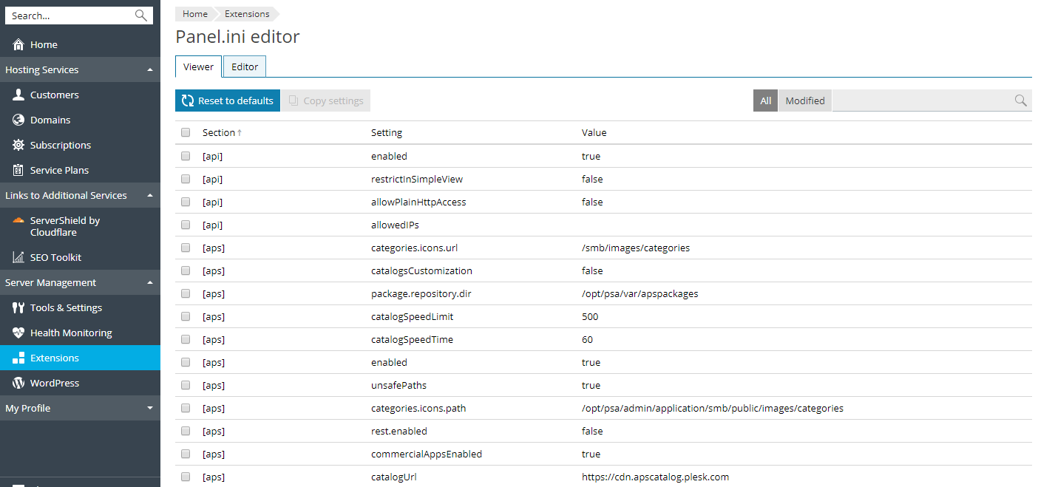
Task: Go to Extensions in the breadcrumb
Action: (247, 14)
